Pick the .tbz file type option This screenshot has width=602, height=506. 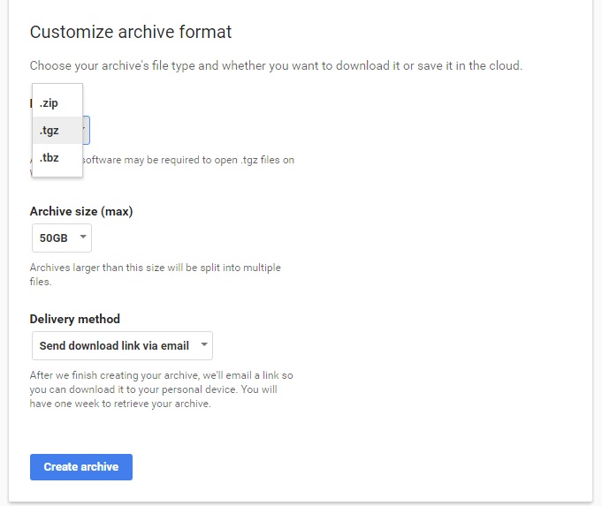(57, 158)
